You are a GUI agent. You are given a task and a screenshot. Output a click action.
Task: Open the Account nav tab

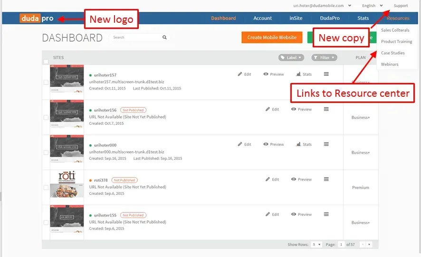tap(263, 18)
